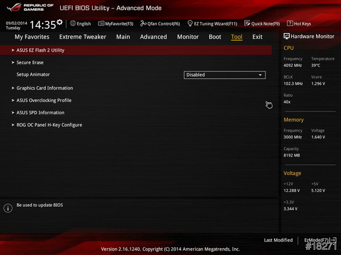341x255 pixels.
Task: Click the +5V reading 5.120 V
Action: [318, 190]
